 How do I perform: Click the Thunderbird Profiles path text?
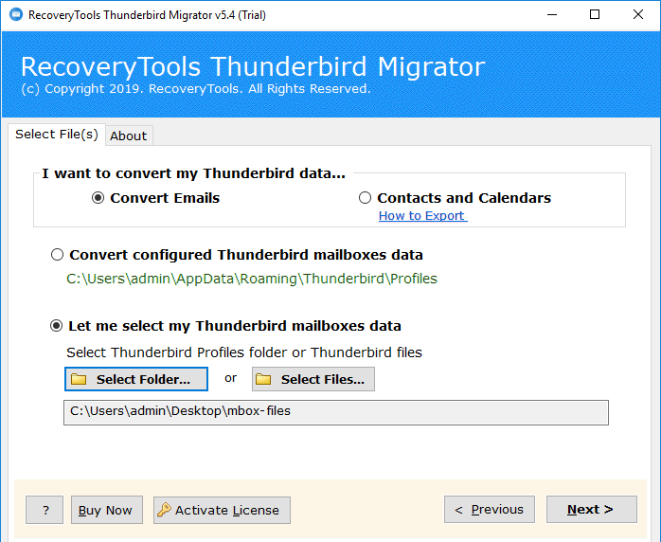point(252,279)
